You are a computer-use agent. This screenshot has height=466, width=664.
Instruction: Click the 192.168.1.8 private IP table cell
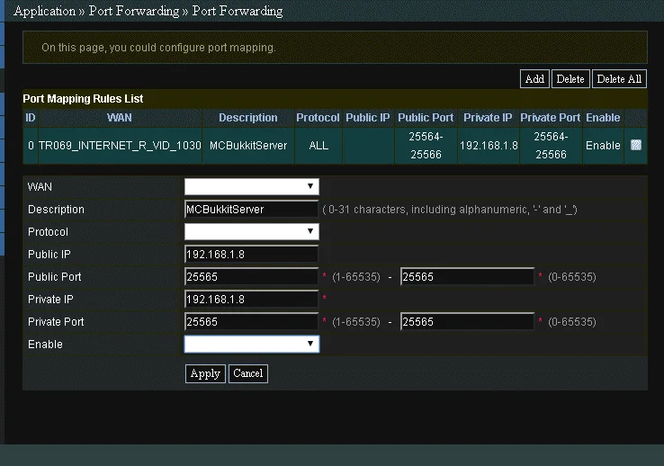pos(489,146)
